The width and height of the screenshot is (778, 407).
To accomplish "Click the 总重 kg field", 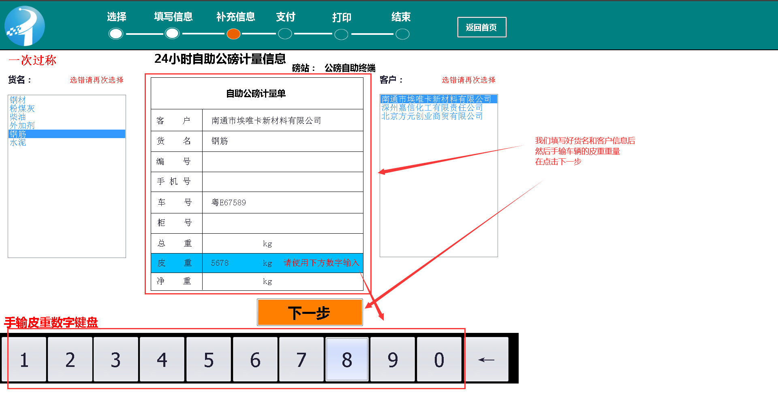I will (x=282, y=243).
